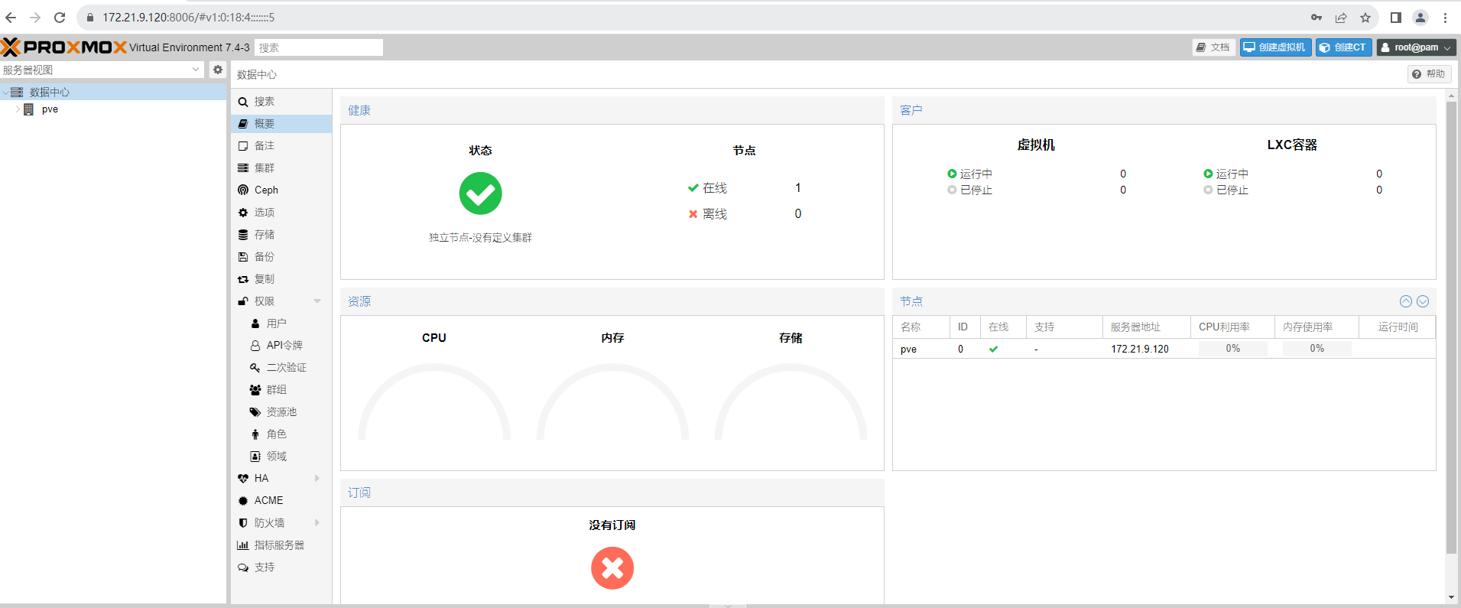
Task: Click 独立节点-没有定义集群 status text
Action: pyautogui.click(x=480, y=238)
